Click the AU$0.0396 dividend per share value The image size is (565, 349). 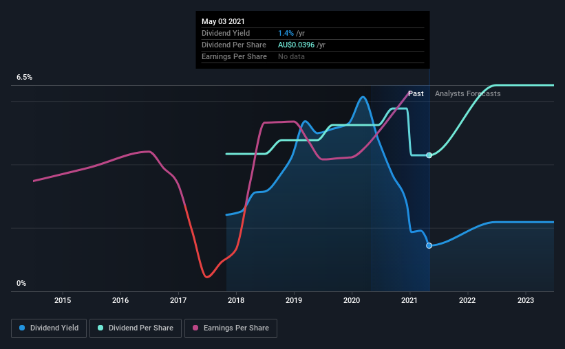(296, 45)
